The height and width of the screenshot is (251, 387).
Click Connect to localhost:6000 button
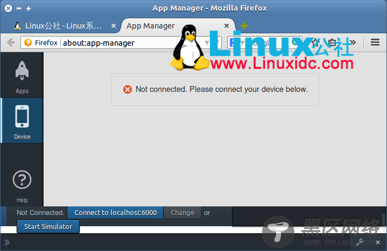coord(115,212)
